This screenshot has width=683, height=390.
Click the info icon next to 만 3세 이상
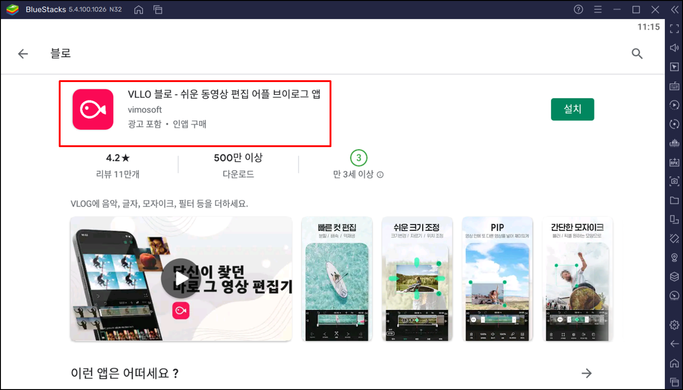[x=380, y=175]
